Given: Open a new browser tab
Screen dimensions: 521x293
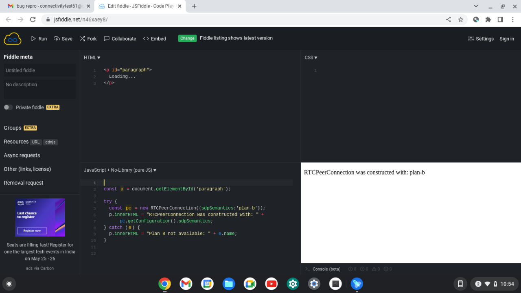Looking at the screenshot, I should point(194,6).
